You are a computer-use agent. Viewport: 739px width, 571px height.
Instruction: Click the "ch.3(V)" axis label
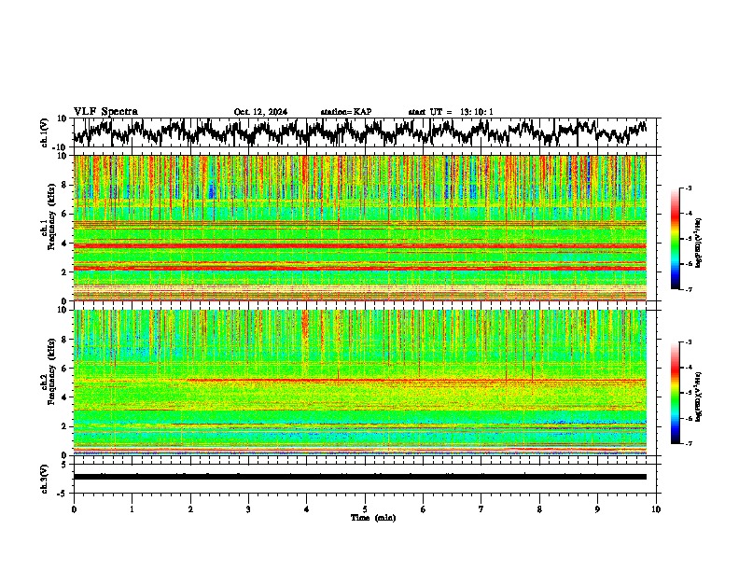click(45, 479)
